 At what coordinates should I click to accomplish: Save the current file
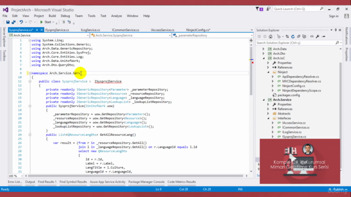8,22
